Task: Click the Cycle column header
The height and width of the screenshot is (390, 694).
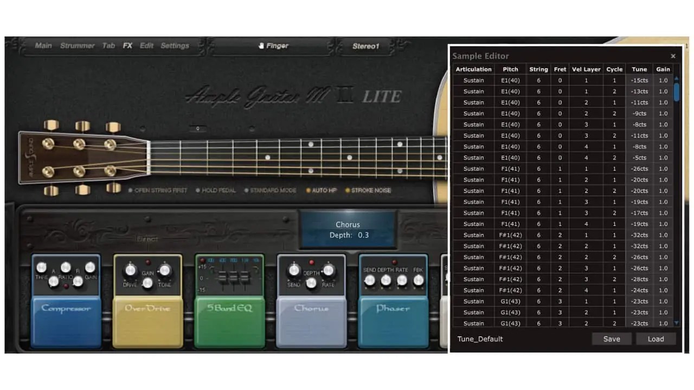Action: (614, 69)
